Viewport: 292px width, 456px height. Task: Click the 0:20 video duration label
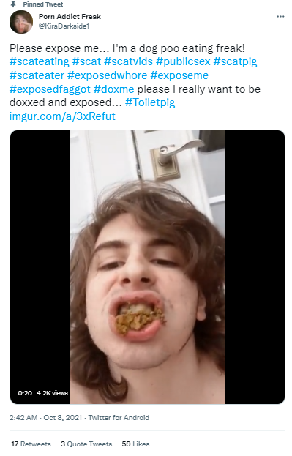[x=25, y=393]
